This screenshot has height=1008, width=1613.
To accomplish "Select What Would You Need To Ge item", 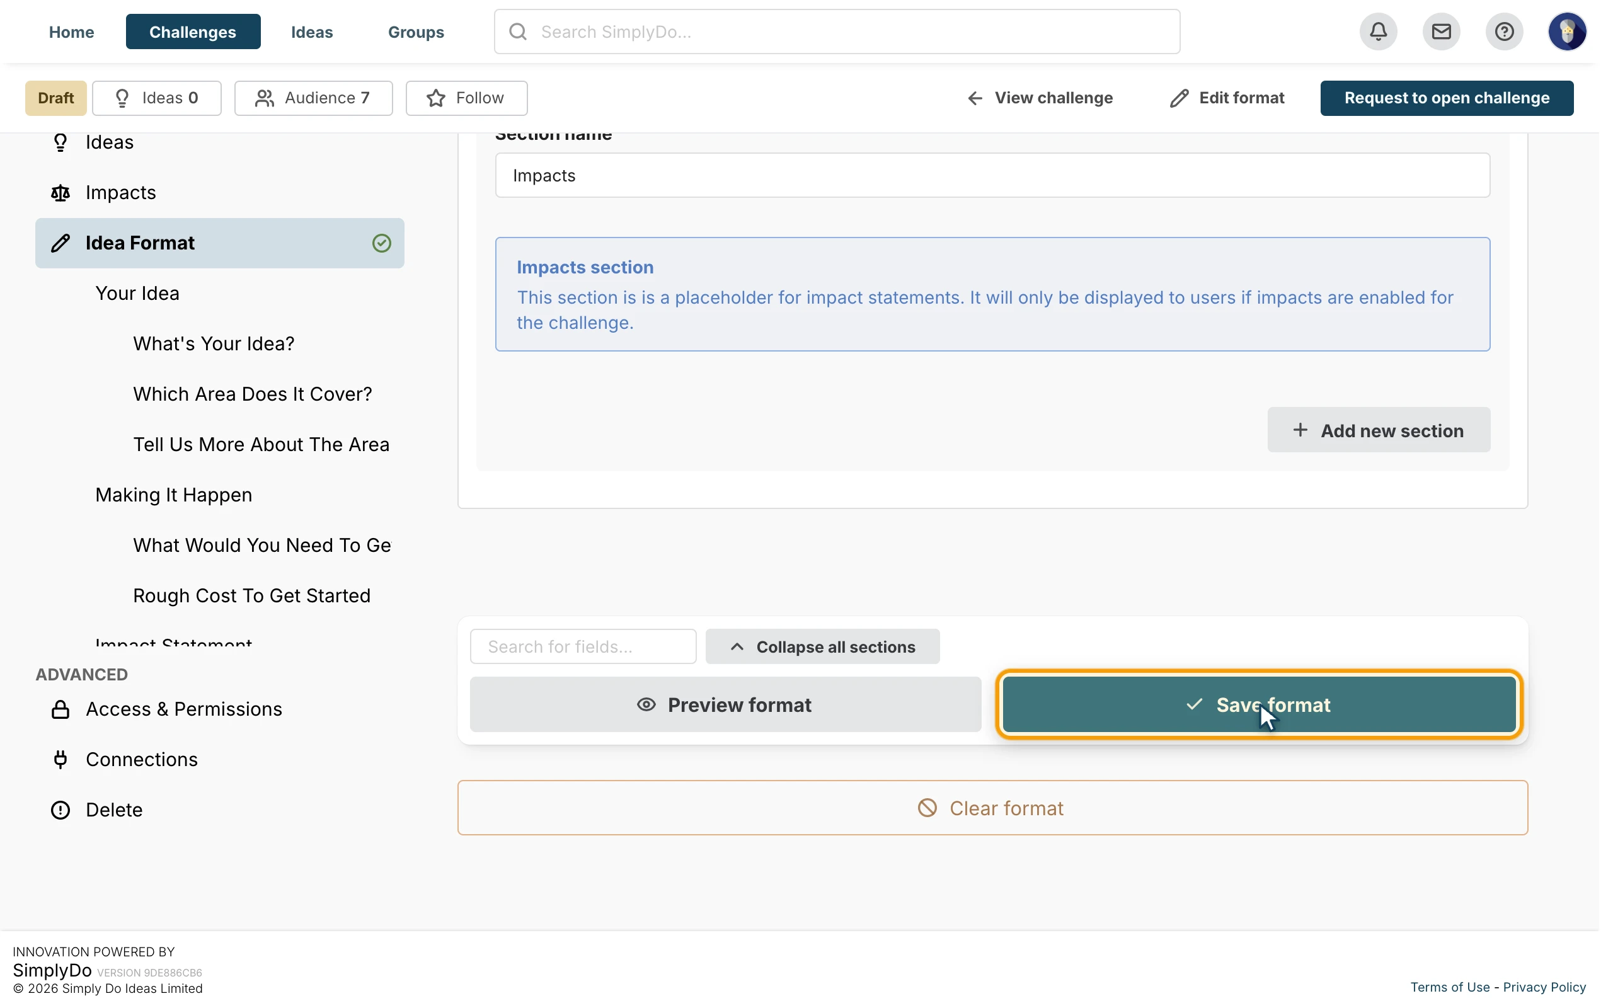I will coord(262,545).
